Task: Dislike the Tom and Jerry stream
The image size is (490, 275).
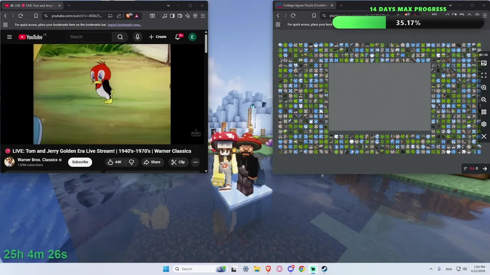Action: pyautogui.click(x=131, y=162)
